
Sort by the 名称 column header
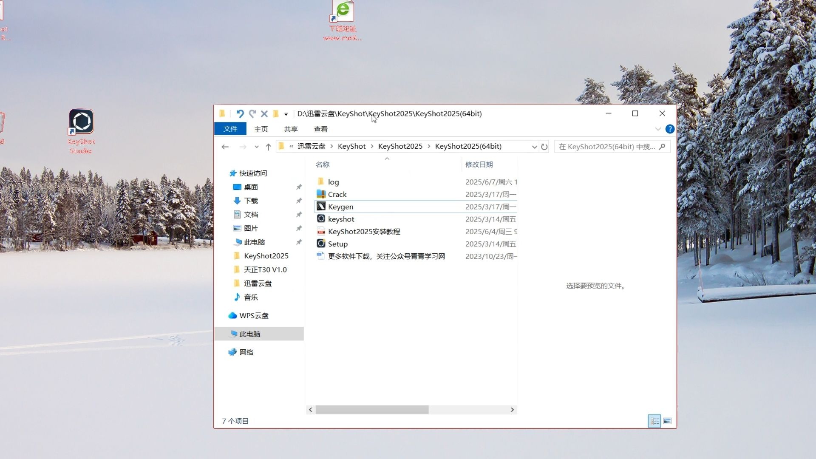tap(323, 164)
